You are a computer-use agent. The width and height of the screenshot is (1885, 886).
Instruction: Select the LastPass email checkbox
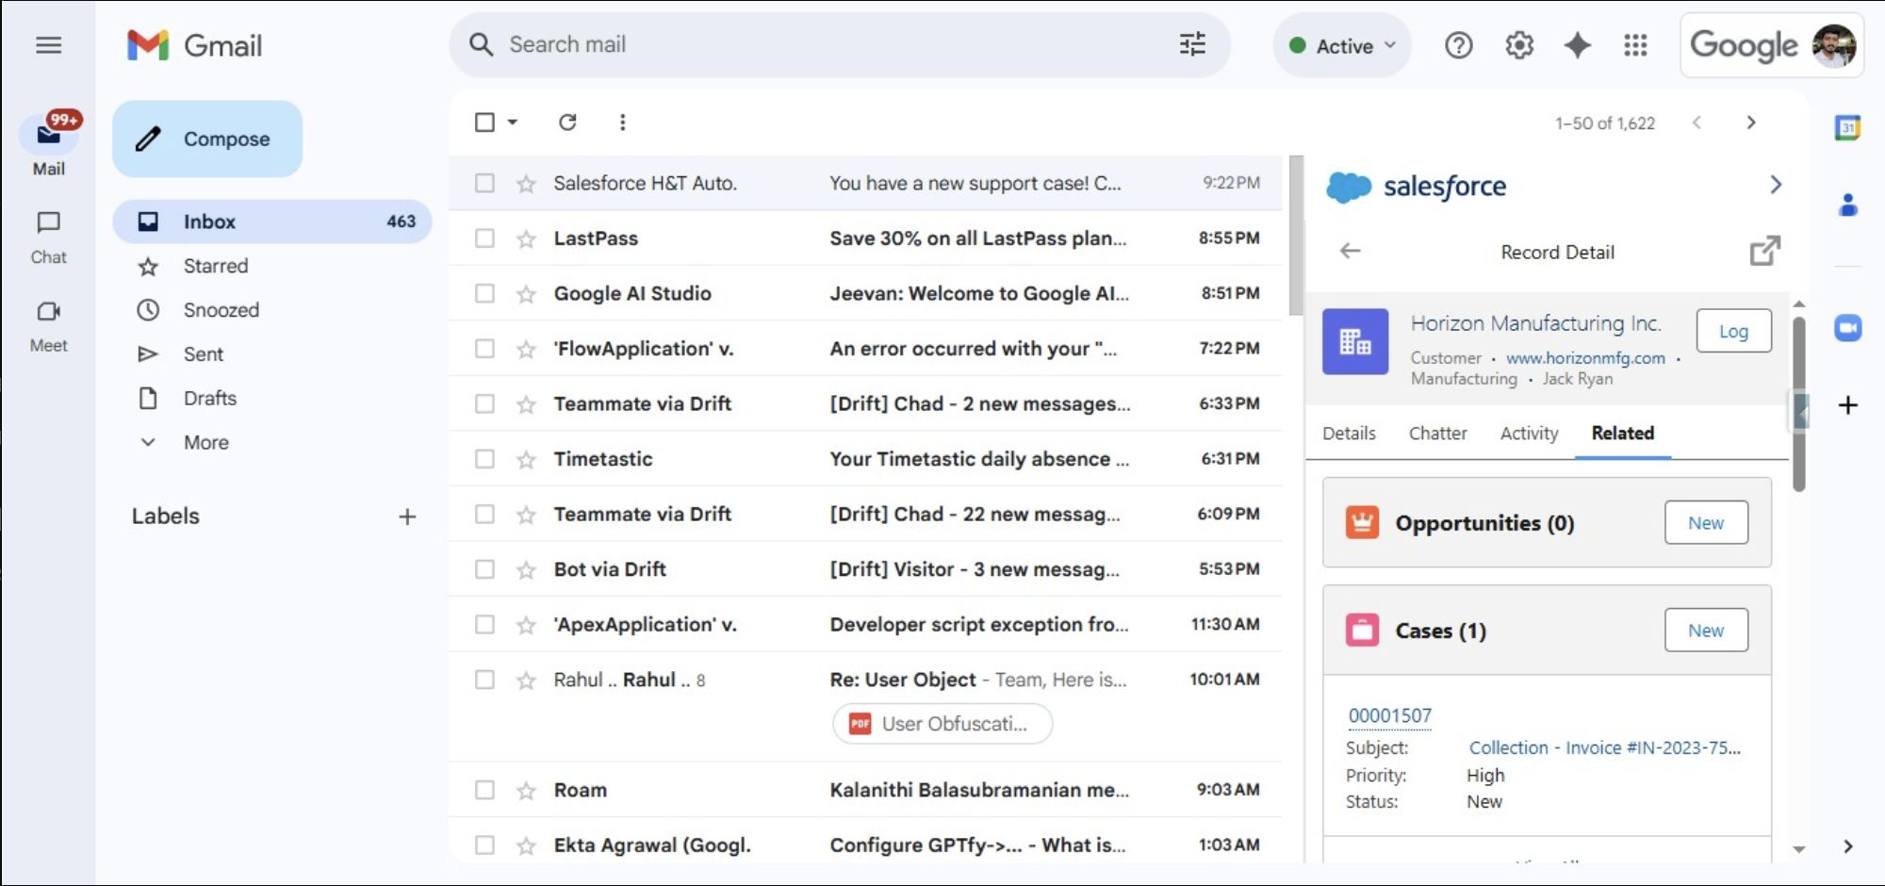click(x=484, y=238)
